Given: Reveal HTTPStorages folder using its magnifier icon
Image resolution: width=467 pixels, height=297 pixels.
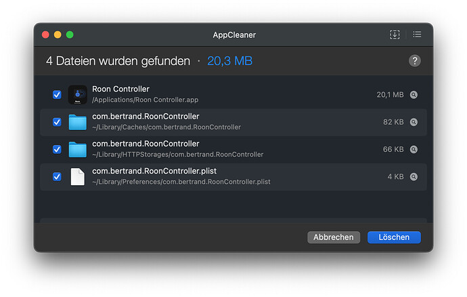Looking at the screenshot, I should 414,149.
